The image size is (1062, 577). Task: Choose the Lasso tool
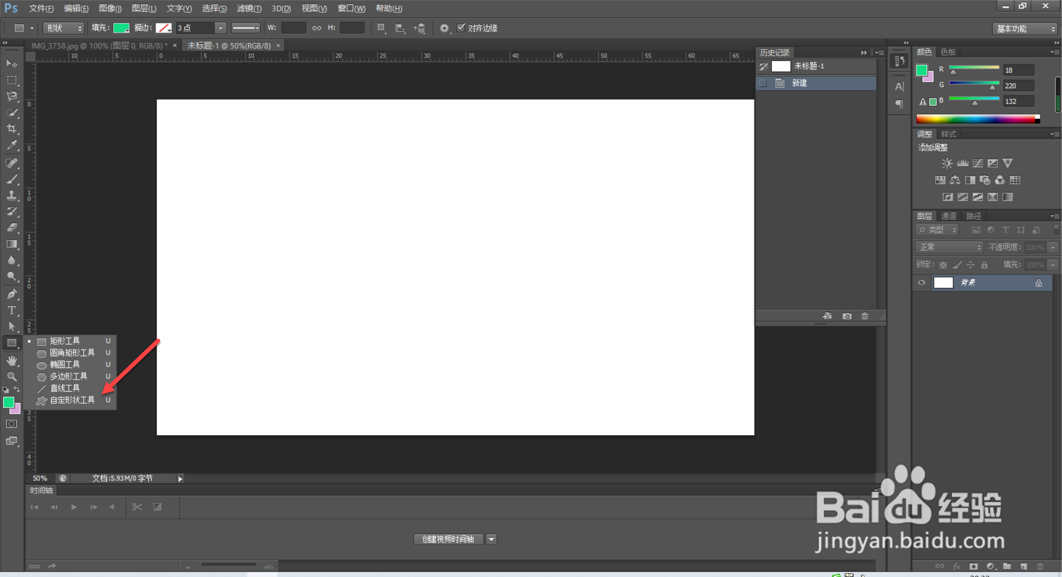click(12, 96)
